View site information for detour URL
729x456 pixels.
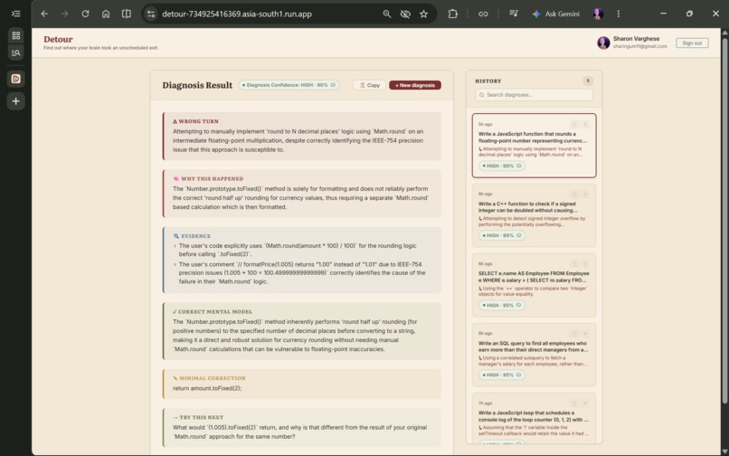151,14
